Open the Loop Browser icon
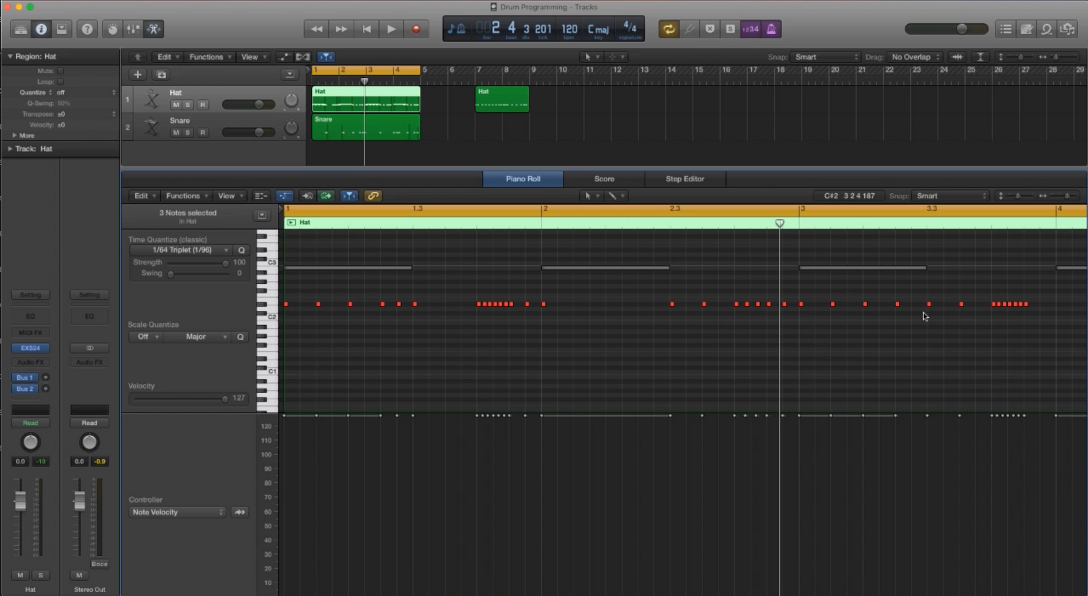This screenshot has height=596, width=1088. click(x=1047, y=29)
